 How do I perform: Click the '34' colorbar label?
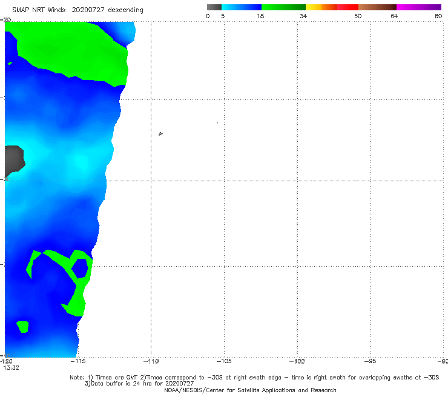303,16
